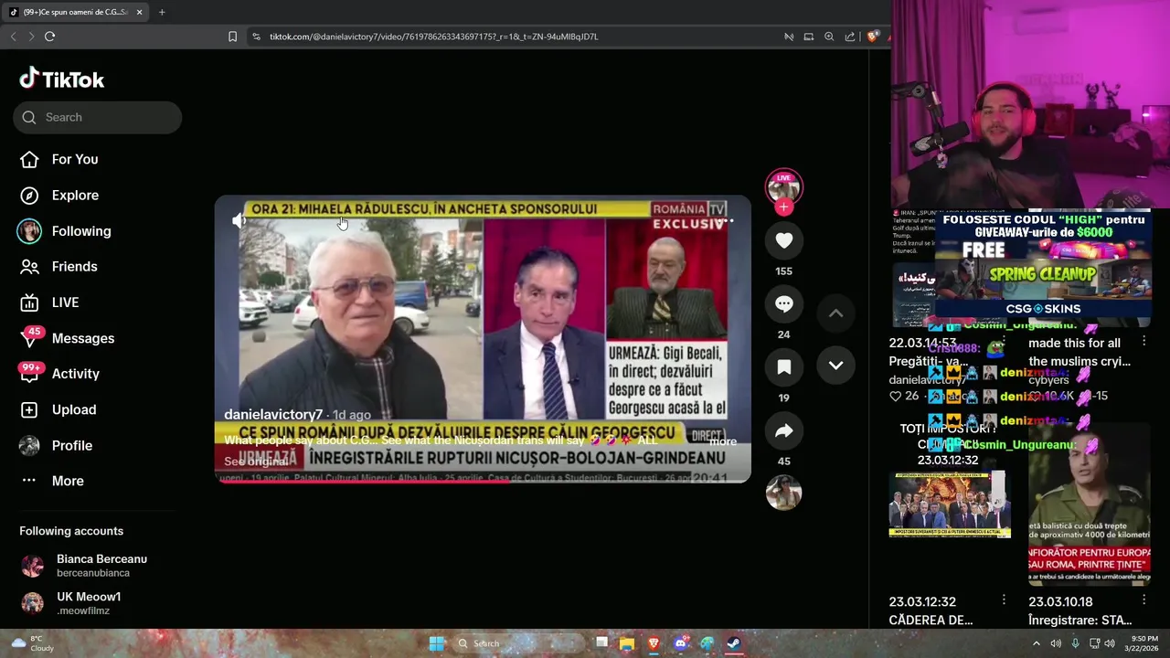Share the video with arrow icon
This screenshot has width=1170, height=658.
pyautogui.click(x=783, y=430)
